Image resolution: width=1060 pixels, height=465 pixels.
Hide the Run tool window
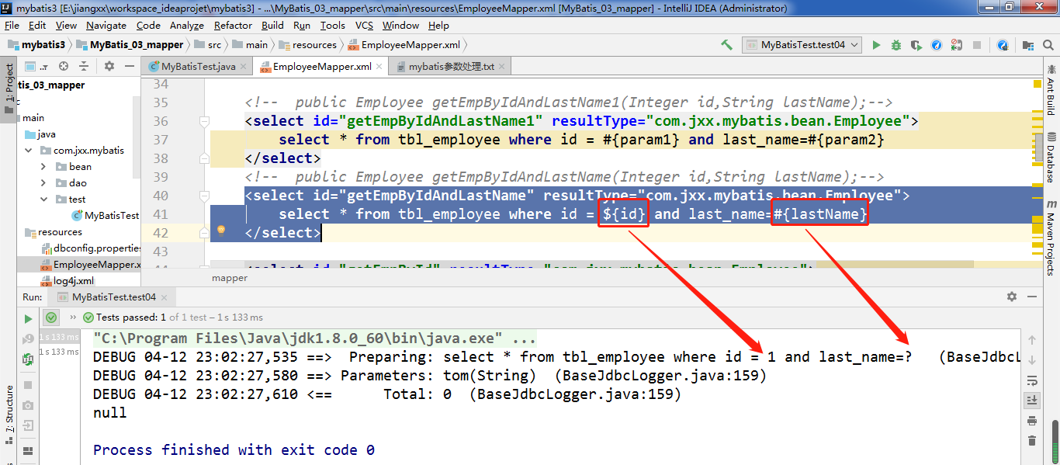(x=1031, y=297)
